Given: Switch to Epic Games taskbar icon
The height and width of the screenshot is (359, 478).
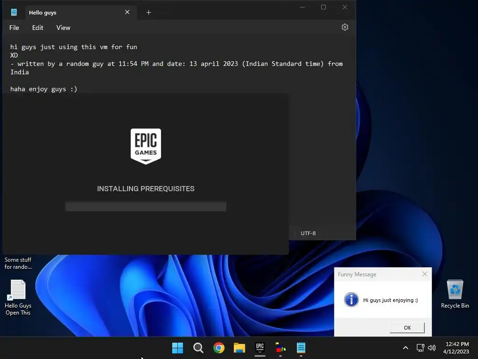Looking at the screenshot, I should (260, 348).
